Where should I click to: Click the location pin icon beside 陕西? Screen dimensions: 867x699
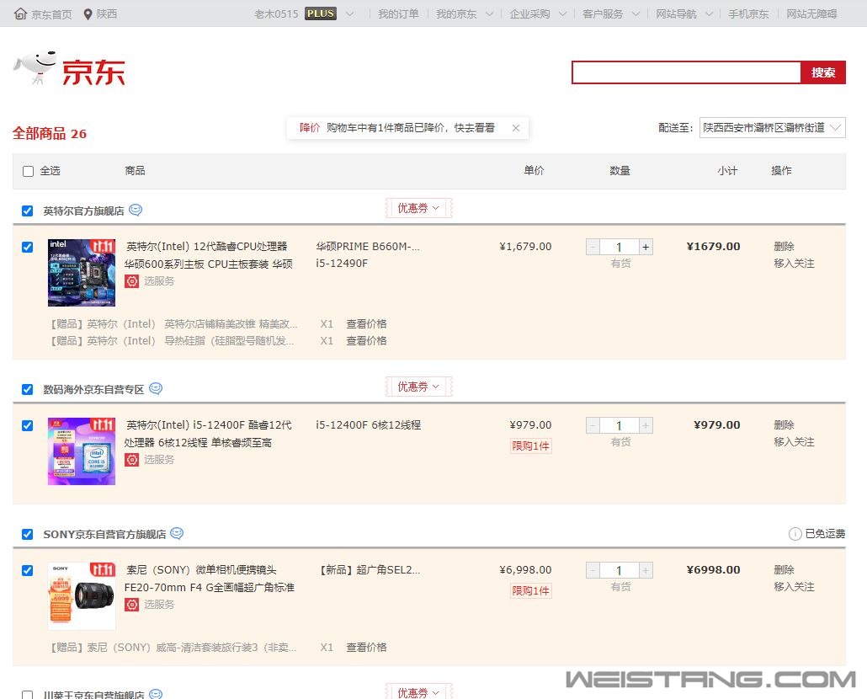pyautogui.click(x=88, y=13)
